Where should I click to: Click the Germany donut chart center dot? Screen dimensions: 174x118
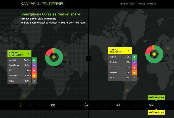pyautogui.click(x=54, y=57)
